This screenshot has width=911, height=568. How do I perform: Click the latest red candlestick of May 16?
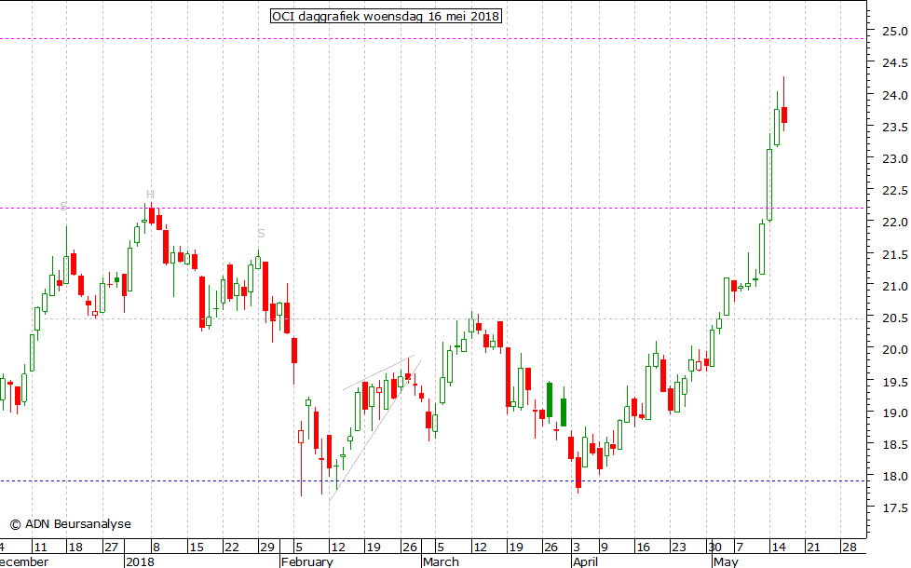[783, 115]
